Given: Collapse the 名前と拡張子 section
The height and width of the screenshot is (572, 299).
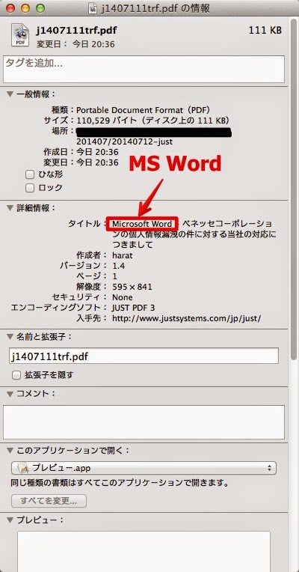Looking at the screenshot, I should coord(10,337).
